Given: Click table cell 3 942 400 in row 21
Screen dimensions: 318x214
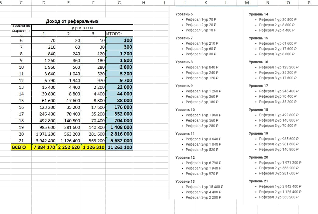Looking at the screenshot, I should point(44,141).
